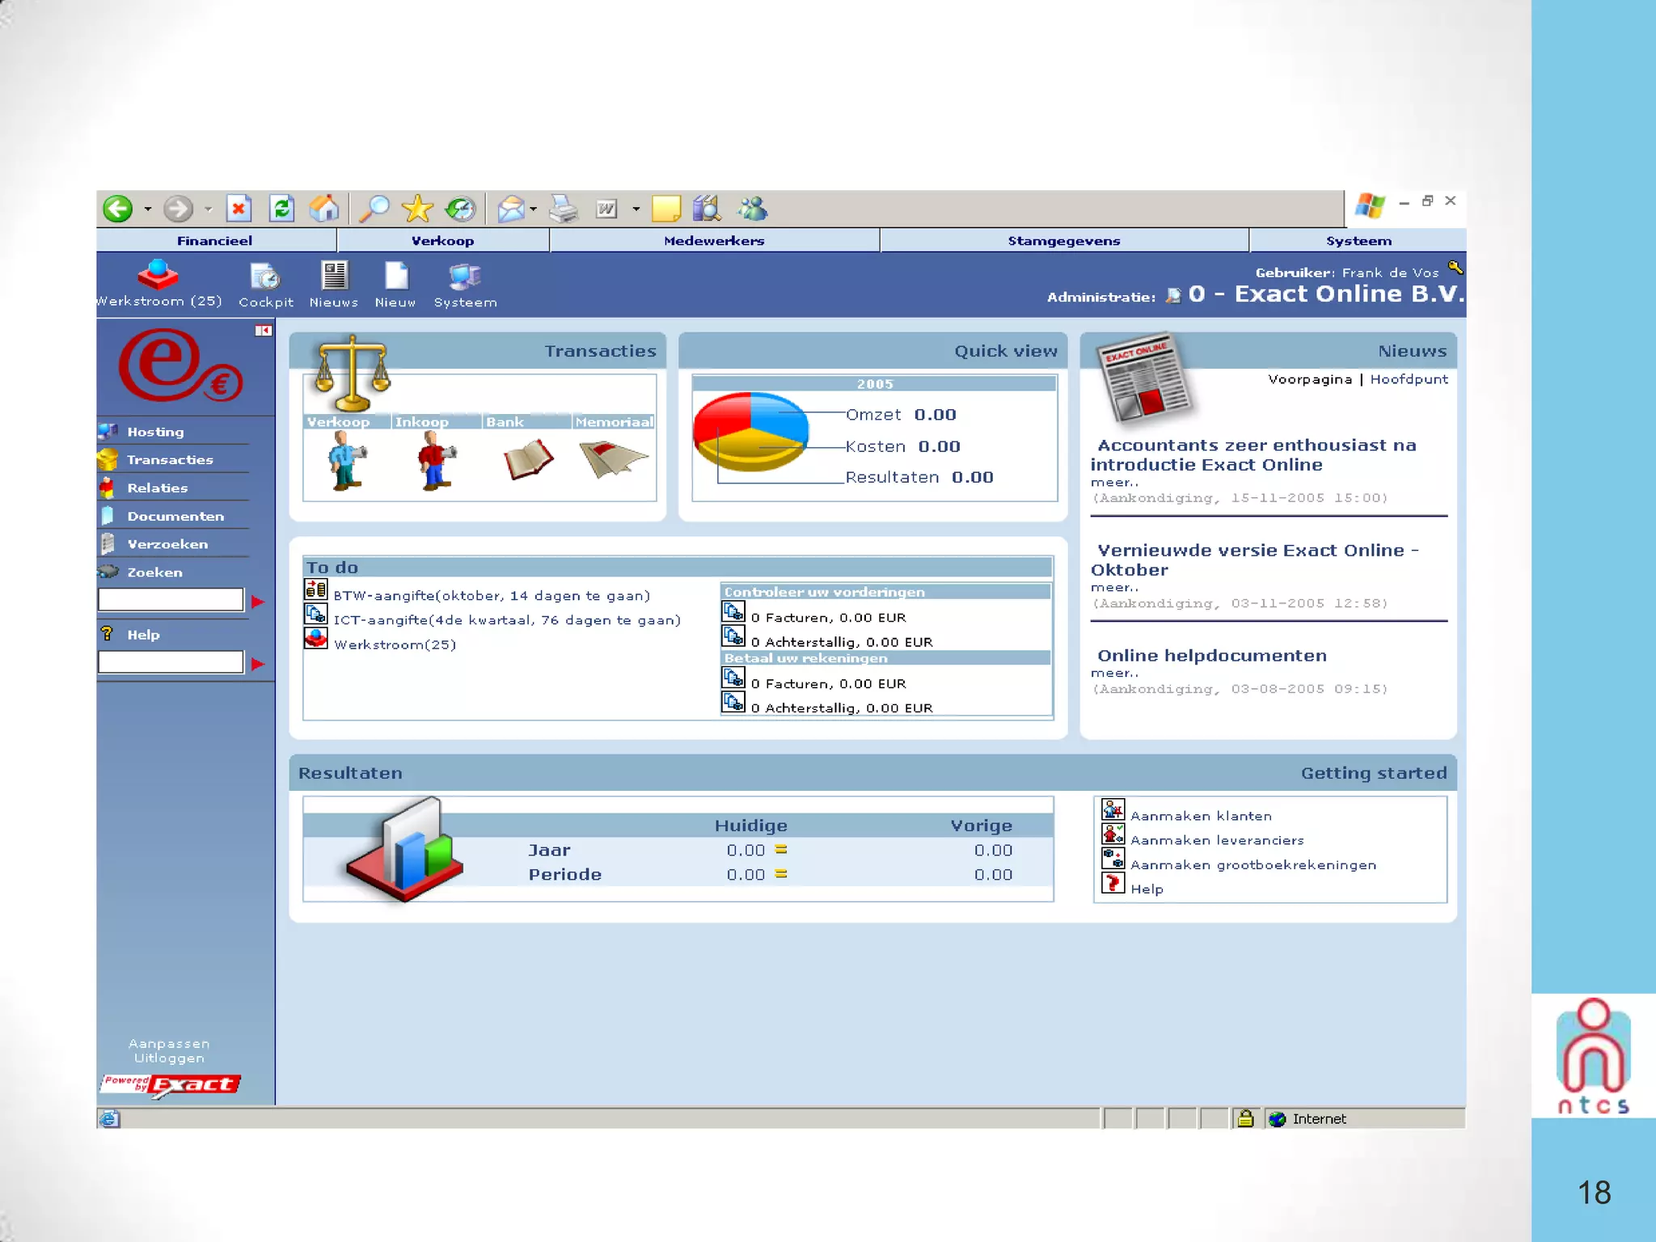The width and height of the screenshot is (1656, 1242).
Task: Click the Nieuw blank document icon
Action: coord(395,277)
